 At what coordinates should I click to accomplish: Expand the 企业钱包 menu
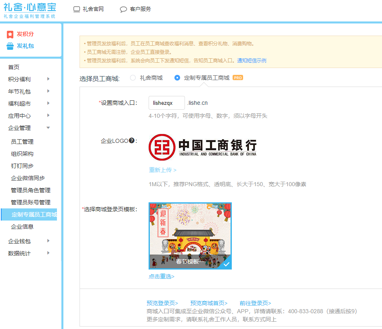pyautogui.click(x=28, y=241)
